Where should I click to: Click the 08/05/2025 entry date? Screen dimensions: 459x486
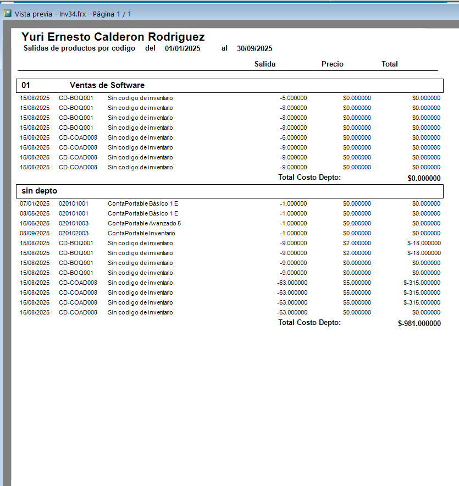35,213
